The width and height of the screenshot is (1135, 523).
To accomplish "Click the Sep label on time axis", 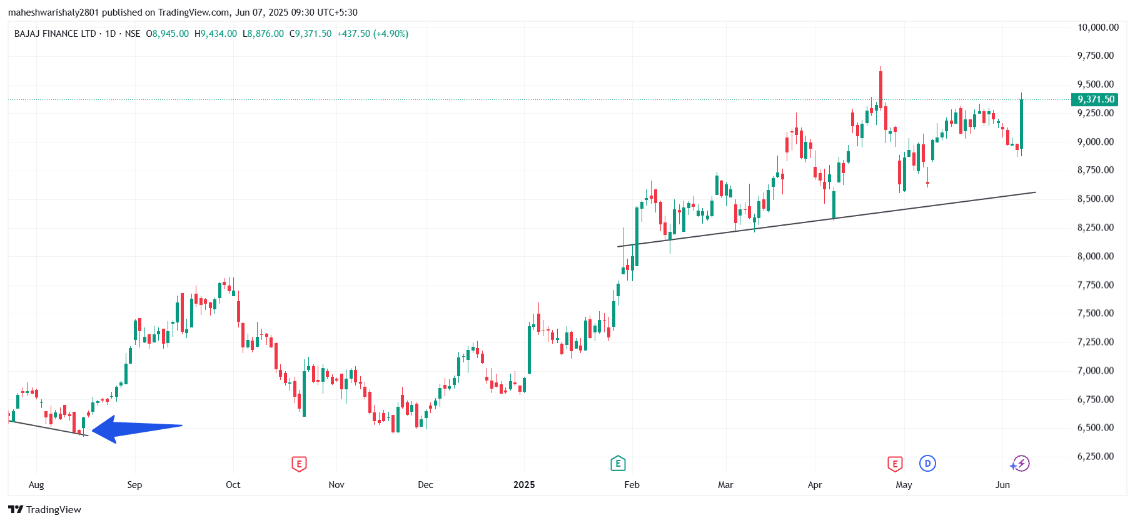I will point(134,485).
